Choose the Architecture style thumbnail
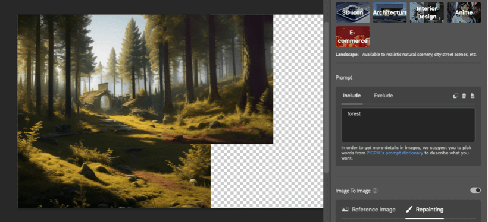 pyautogui.click(x=390, y=12)
